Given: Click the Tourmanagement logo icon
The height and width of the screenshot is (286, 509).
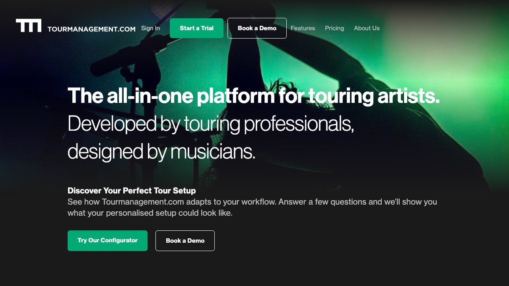Looking at the screenshot, I should point(28,25).
